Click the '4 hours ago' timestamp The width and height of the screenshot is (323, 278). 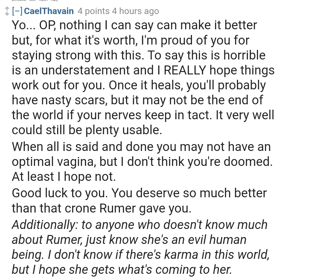coord(135,11)
